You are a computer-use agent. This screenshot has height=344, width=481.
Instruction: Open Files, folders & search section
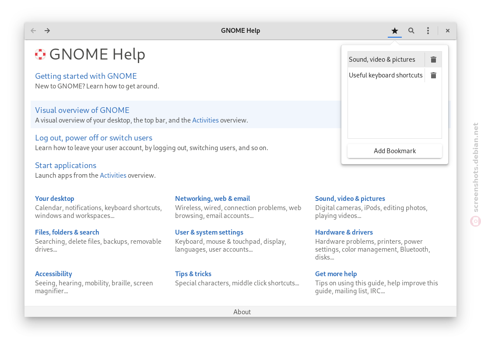tap(67, 232)
